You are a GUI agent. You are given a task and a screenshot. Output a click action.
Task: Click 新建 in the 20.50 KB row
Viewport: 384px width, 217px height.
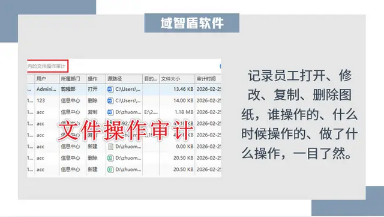pyautogui.click(x=92, y=170)
